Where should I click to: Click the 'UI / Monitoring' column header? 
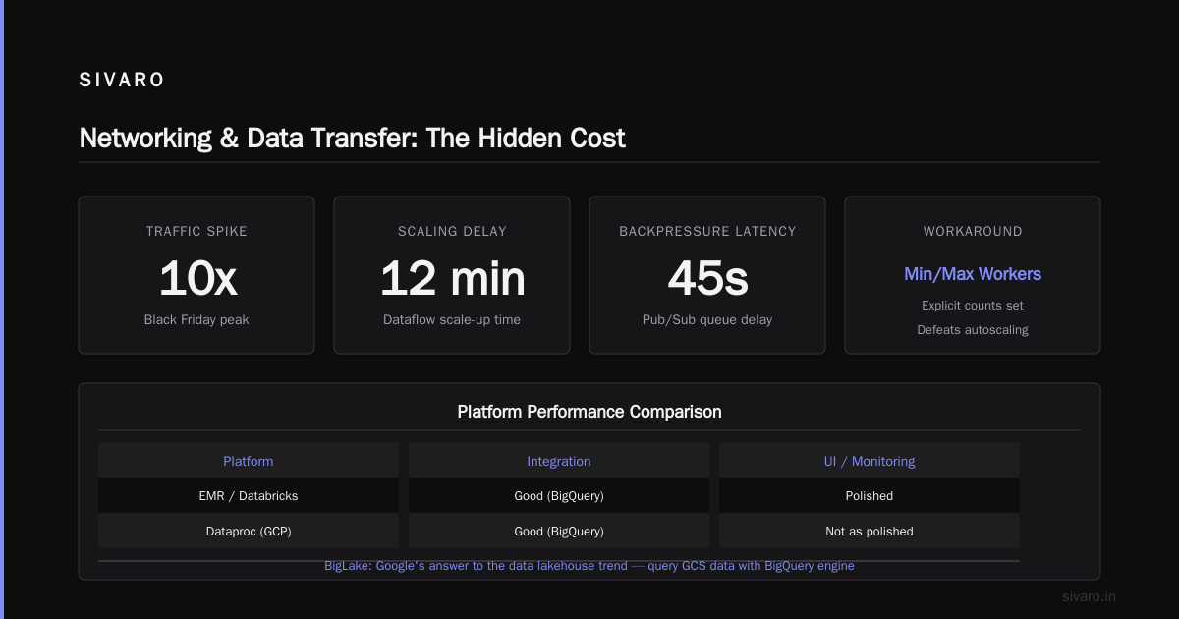coord(870,461)
